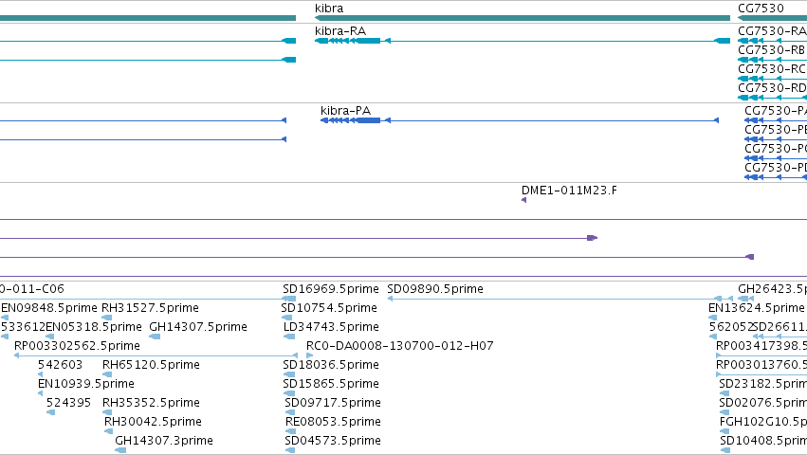Viewport: 807px width, 455px height.
Task: Select the CG7530-RC transcript label
Action: tap(772, 69)
